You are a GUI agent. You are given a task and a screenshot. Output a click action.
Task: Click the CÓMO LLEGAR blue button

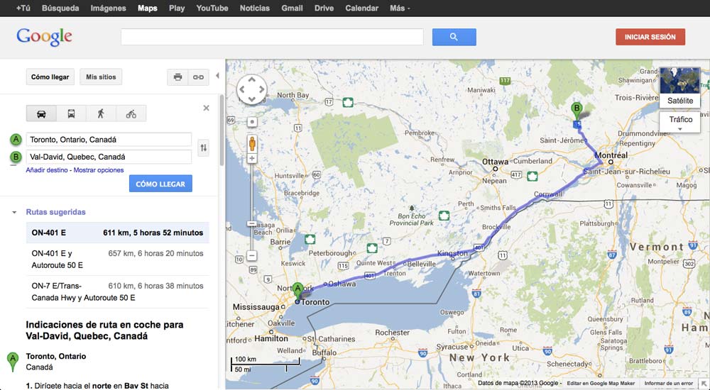160,184
